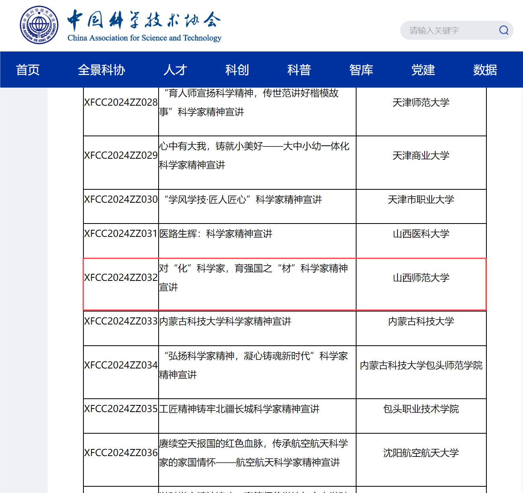Click the search magnifier icon
The image size is (523, 493).
tap(504, 30)
